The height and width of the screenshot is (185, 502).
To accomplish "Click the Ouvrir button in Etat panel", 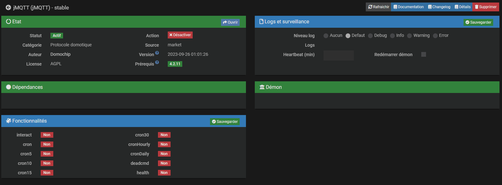I will (230, 22).
